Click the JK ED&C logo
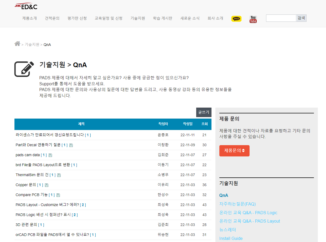 pyautogui.click(x=26, y=6)
